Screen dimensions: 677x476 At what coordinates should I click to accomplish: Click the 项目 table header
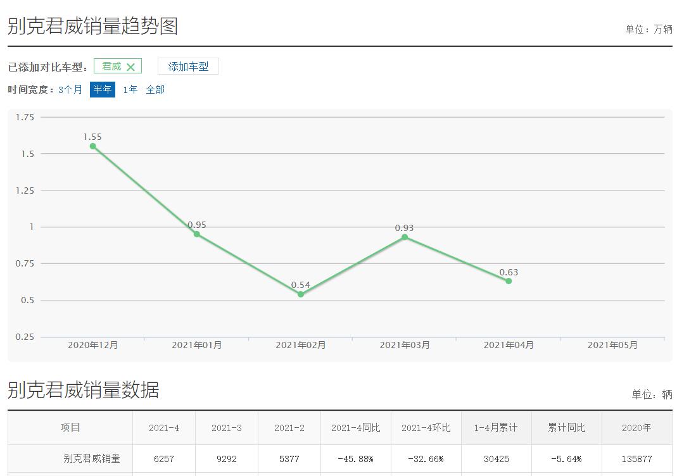70,428
